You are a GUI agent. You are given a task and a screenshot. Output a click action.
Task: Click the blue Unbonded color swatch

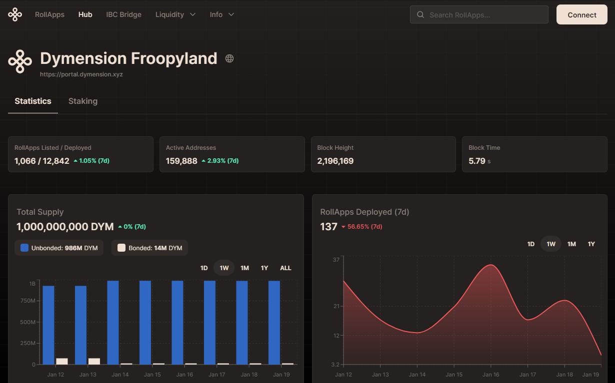[24, 248]
